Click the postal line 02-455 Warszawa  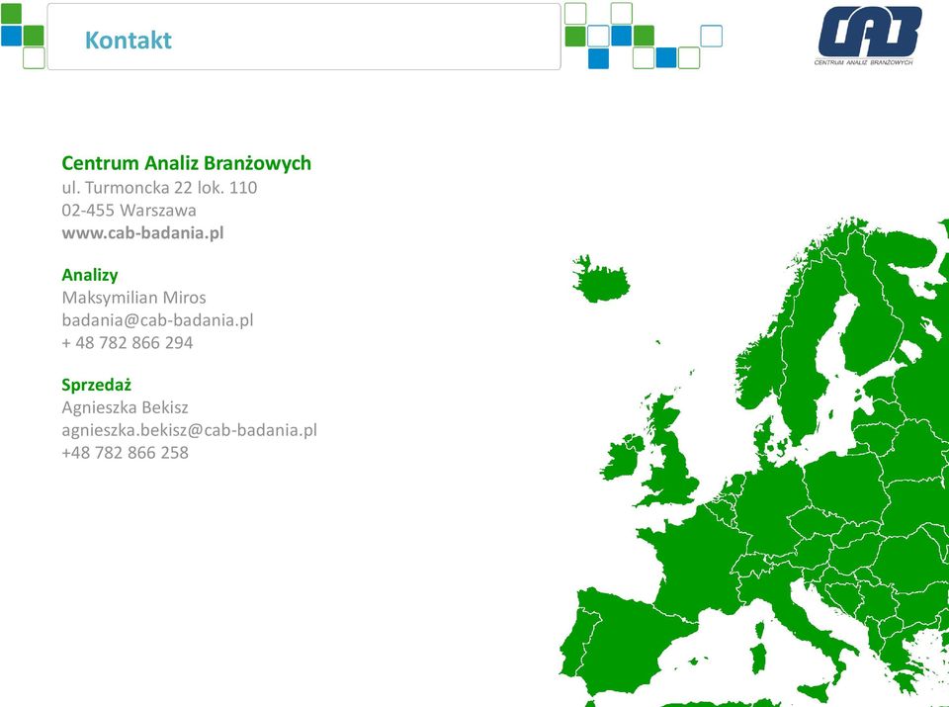(x=129, y=210)
